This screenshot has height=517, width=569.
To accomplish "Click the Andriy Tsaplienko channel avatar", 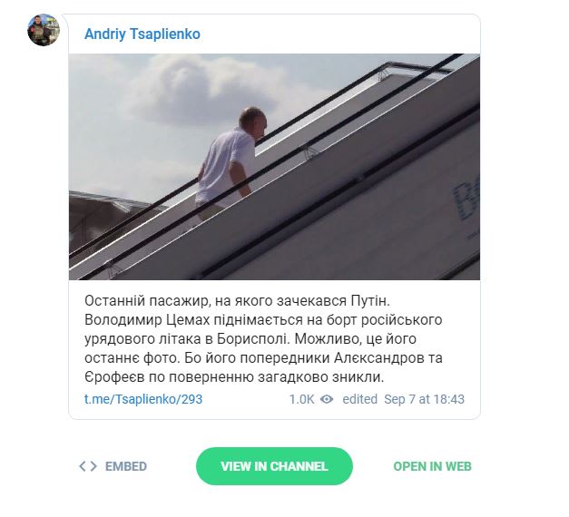I will pyautogui.click(x=44, y=31).
